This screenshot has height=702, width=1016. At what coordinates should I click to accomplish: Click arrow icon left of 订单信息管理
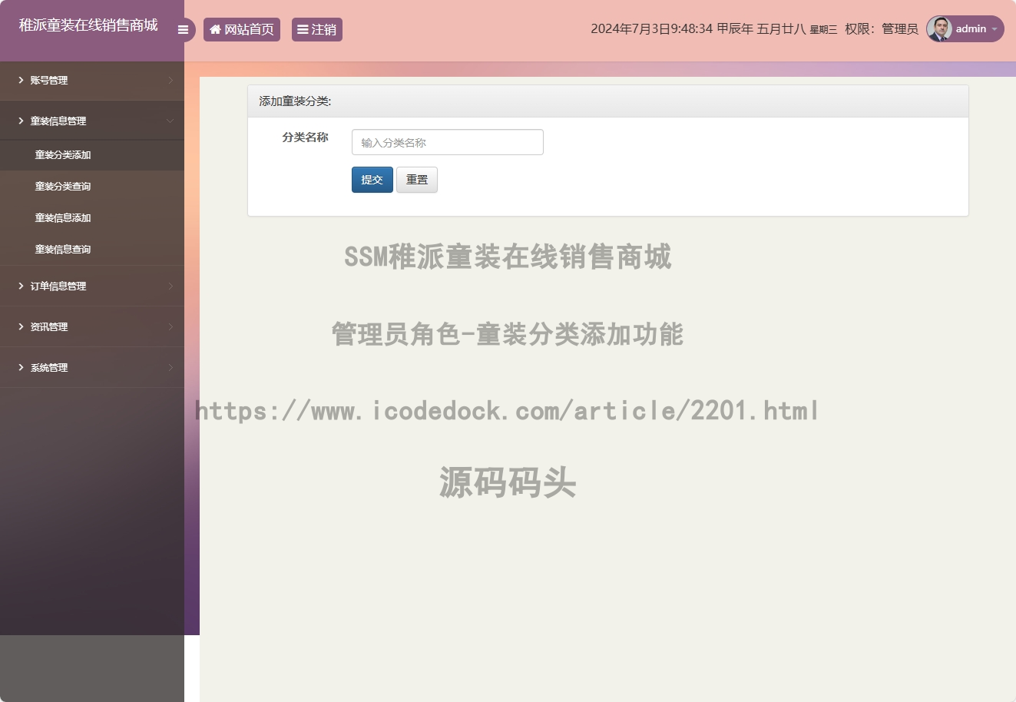pos(21,286)
